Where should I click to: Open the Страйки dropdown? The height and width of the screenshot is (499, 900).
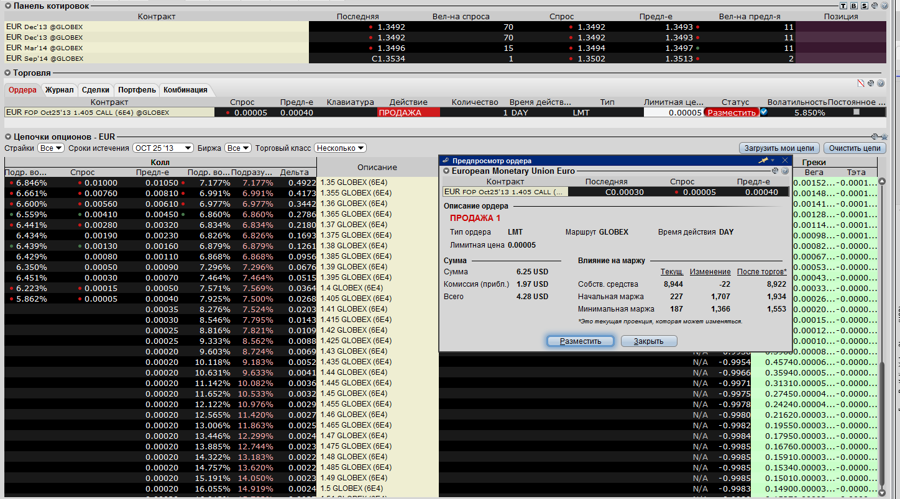[x=50, y=148]
